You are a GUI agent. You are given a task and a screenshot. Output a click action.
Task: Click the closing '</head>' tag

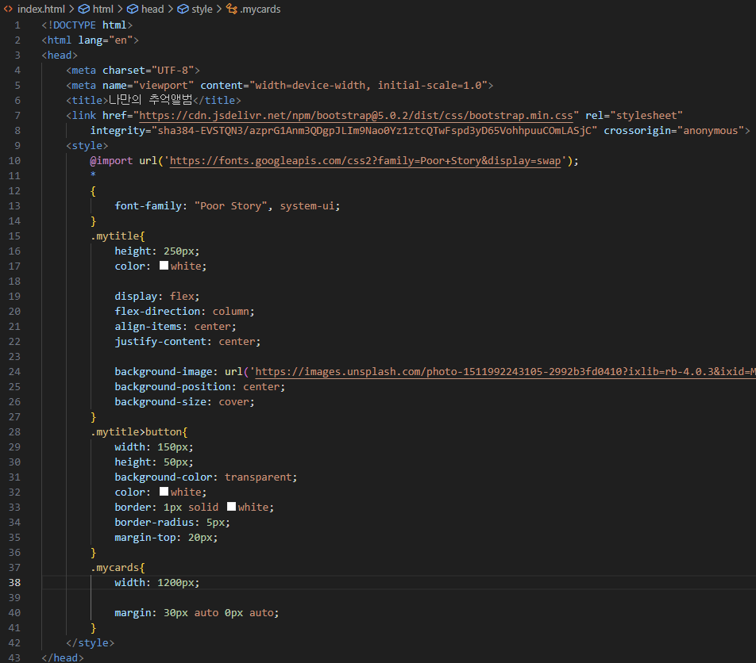click(x=63, y=657)
